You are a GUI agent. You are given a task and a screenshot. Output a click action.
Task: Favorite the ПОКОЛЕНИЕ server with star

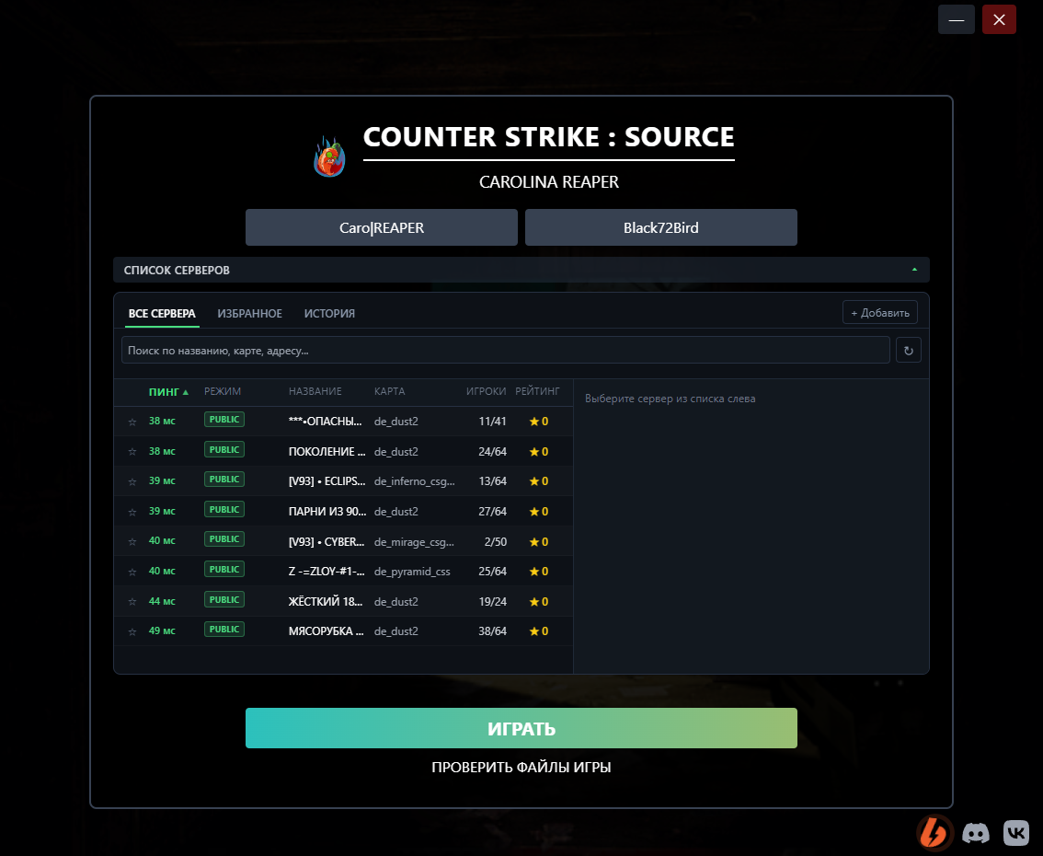click(132, 452)
